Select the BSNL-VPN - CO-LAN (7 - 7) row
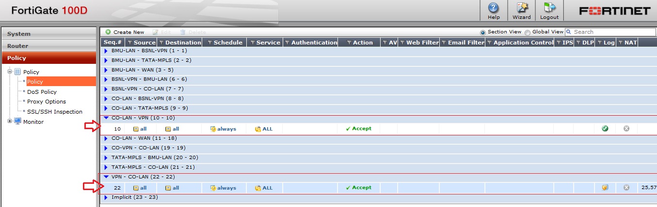This screenshot has height=207, width=657. point(378,89)
